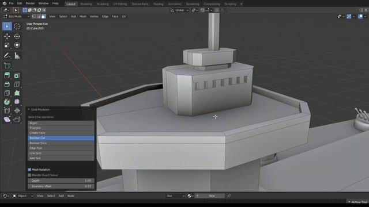Select the Knife tool
The width and height of the screenshot is (369, 207).
coord(7,93)
